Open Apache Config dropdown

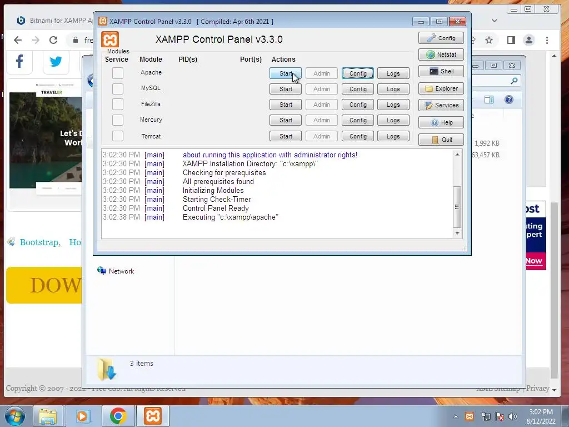pos(357,73)
